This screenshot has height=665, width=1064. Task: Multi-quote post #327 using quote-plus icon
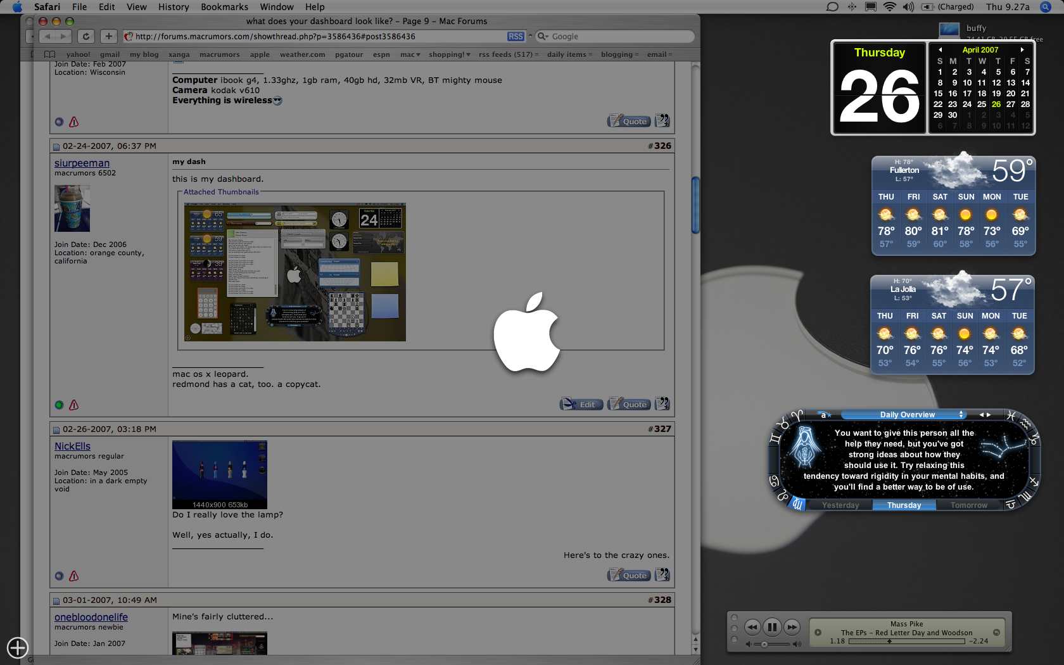662,575
